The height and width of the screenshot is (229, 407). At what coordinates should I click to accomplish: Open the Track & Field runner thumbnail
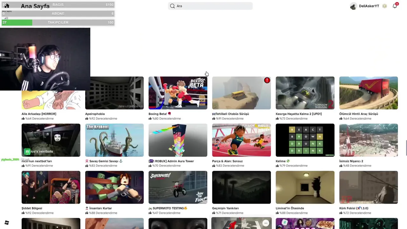tap(241, 140)
